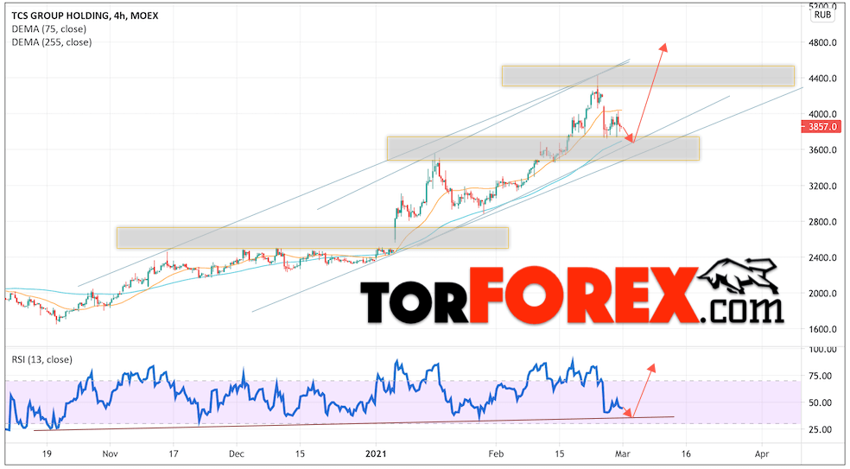Select the DEMA (75, close) indicator label
Viewport: 850px width, 469px height.
(48, 29)
